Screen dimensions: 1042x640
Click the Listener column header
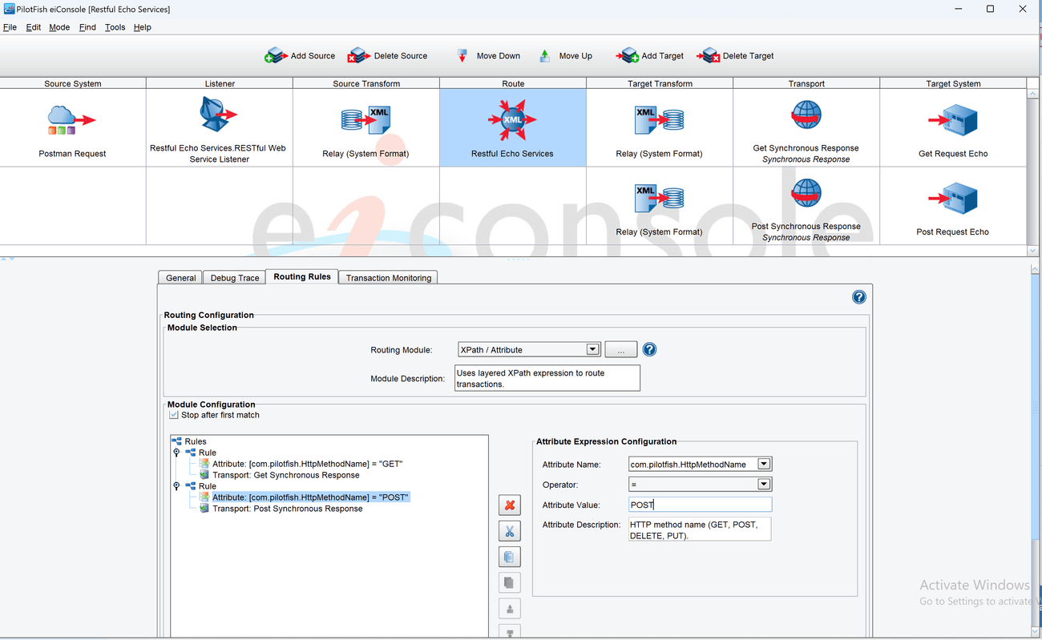(220, 83)
